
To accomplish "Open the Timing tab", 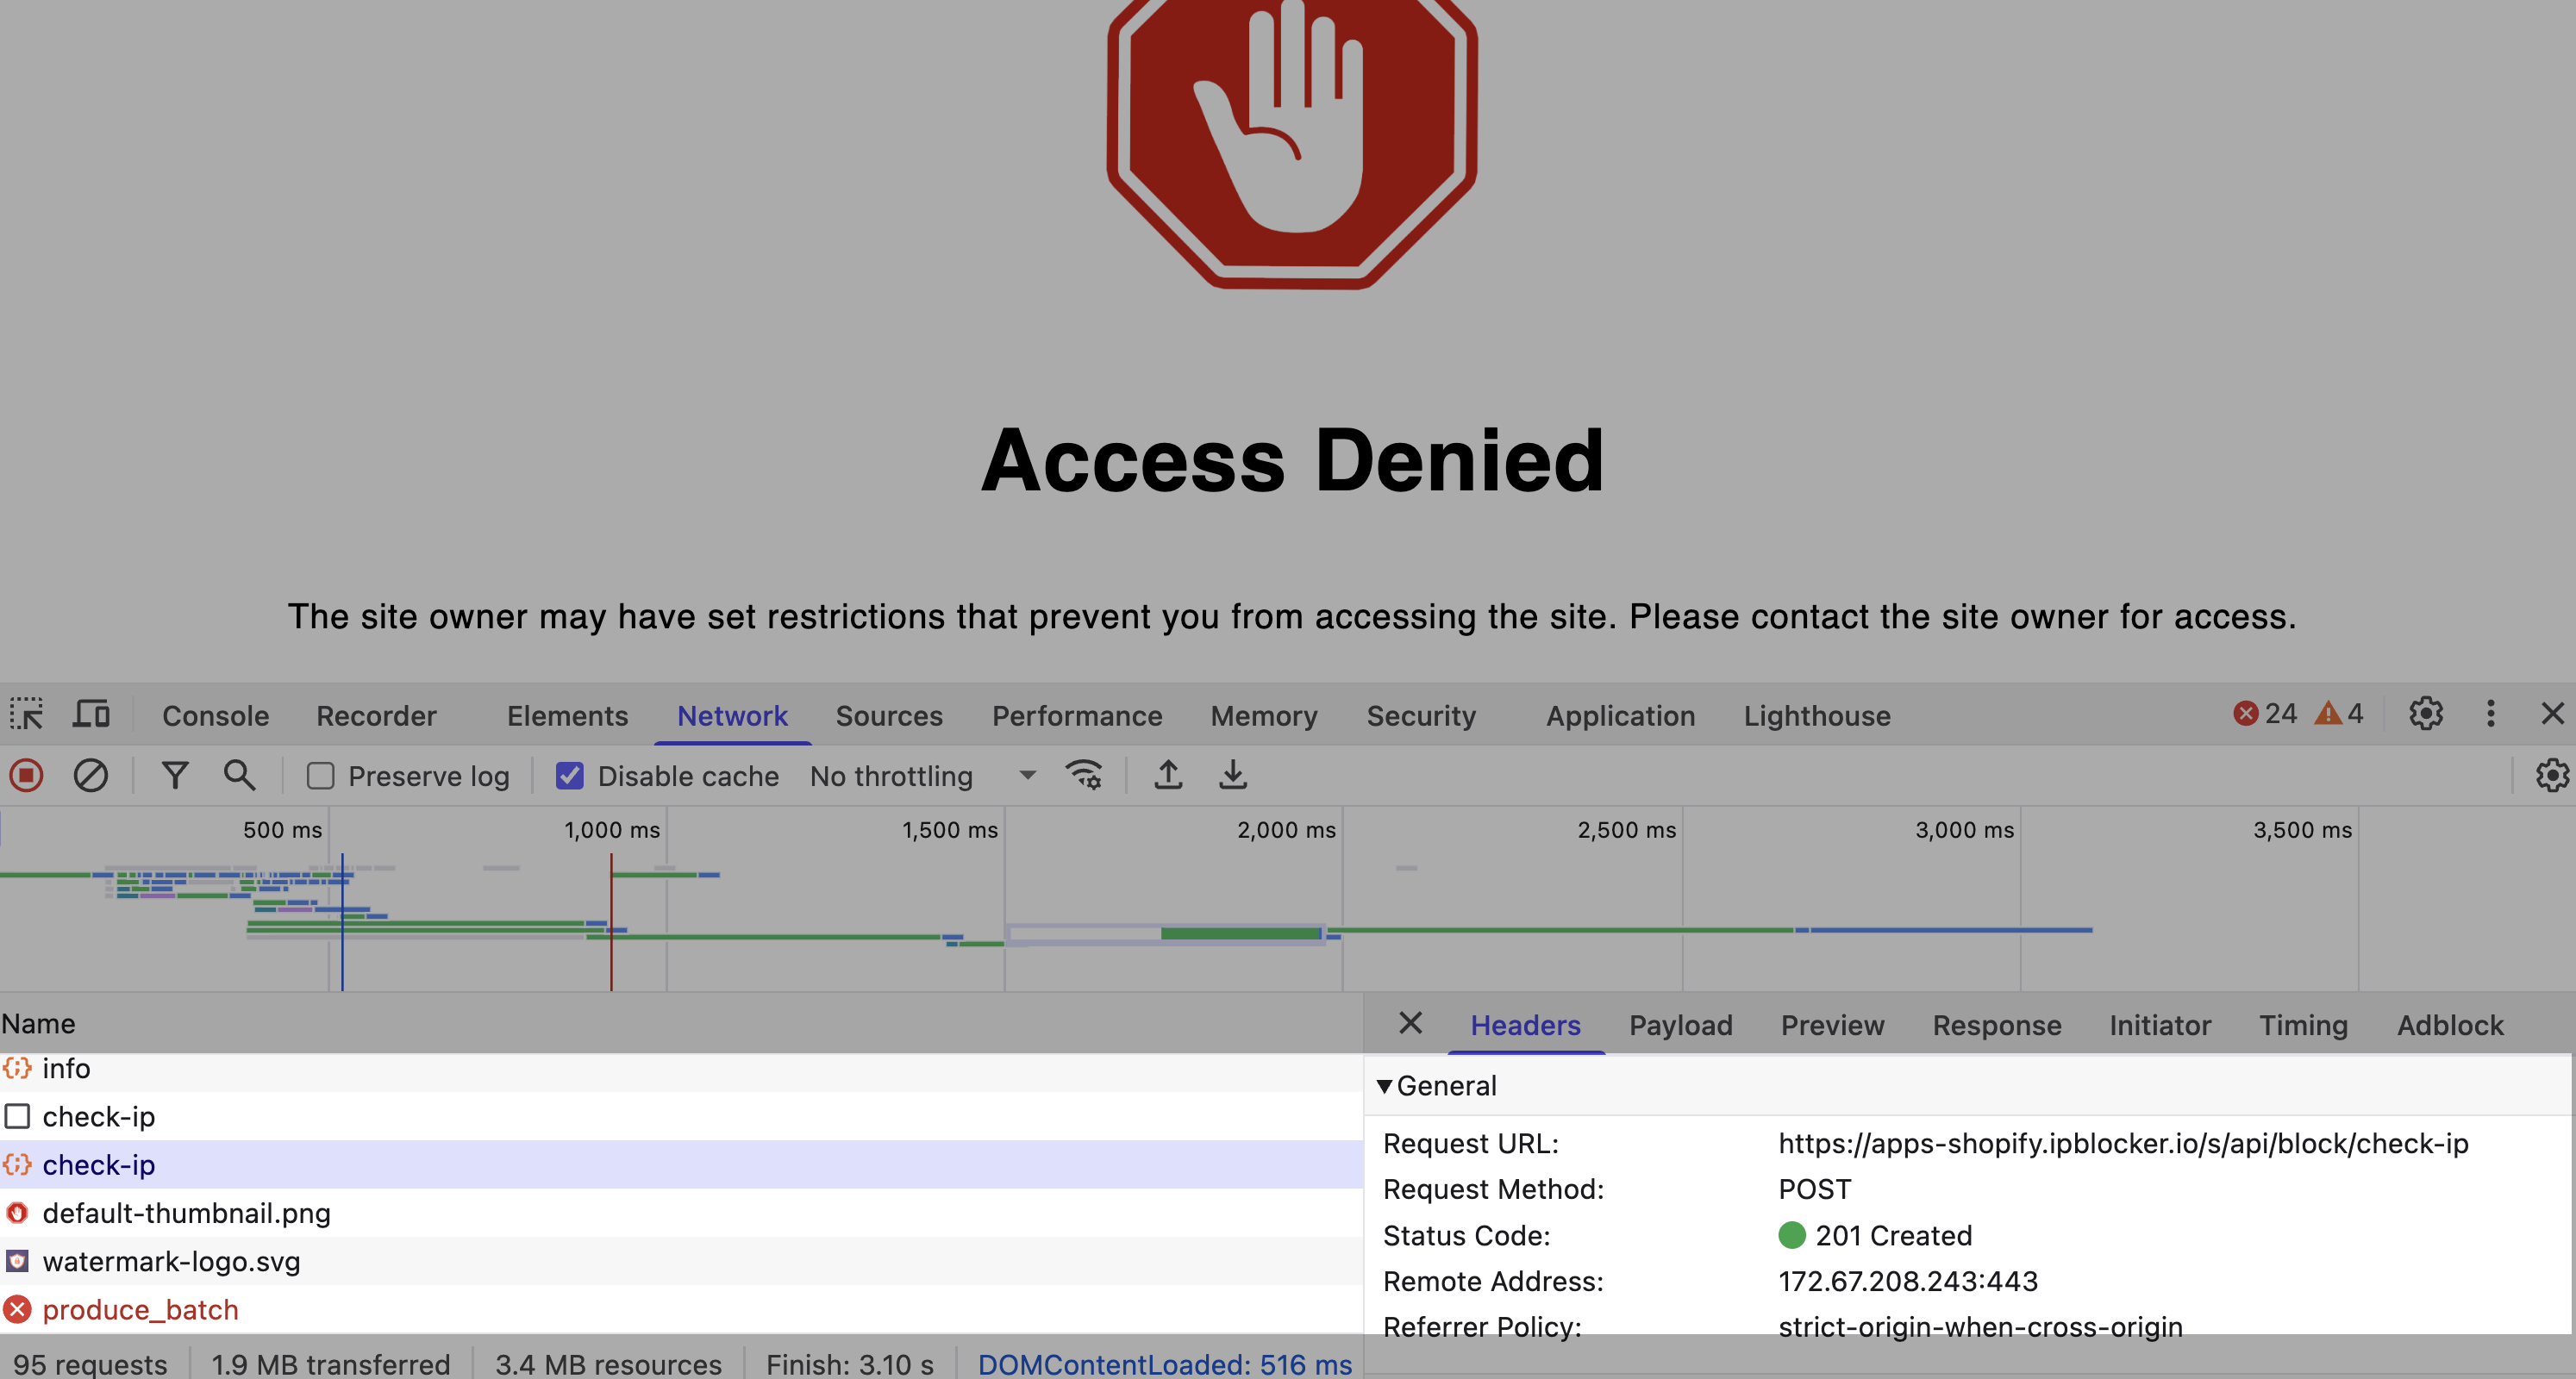I will click(x=2303, y=1025).
